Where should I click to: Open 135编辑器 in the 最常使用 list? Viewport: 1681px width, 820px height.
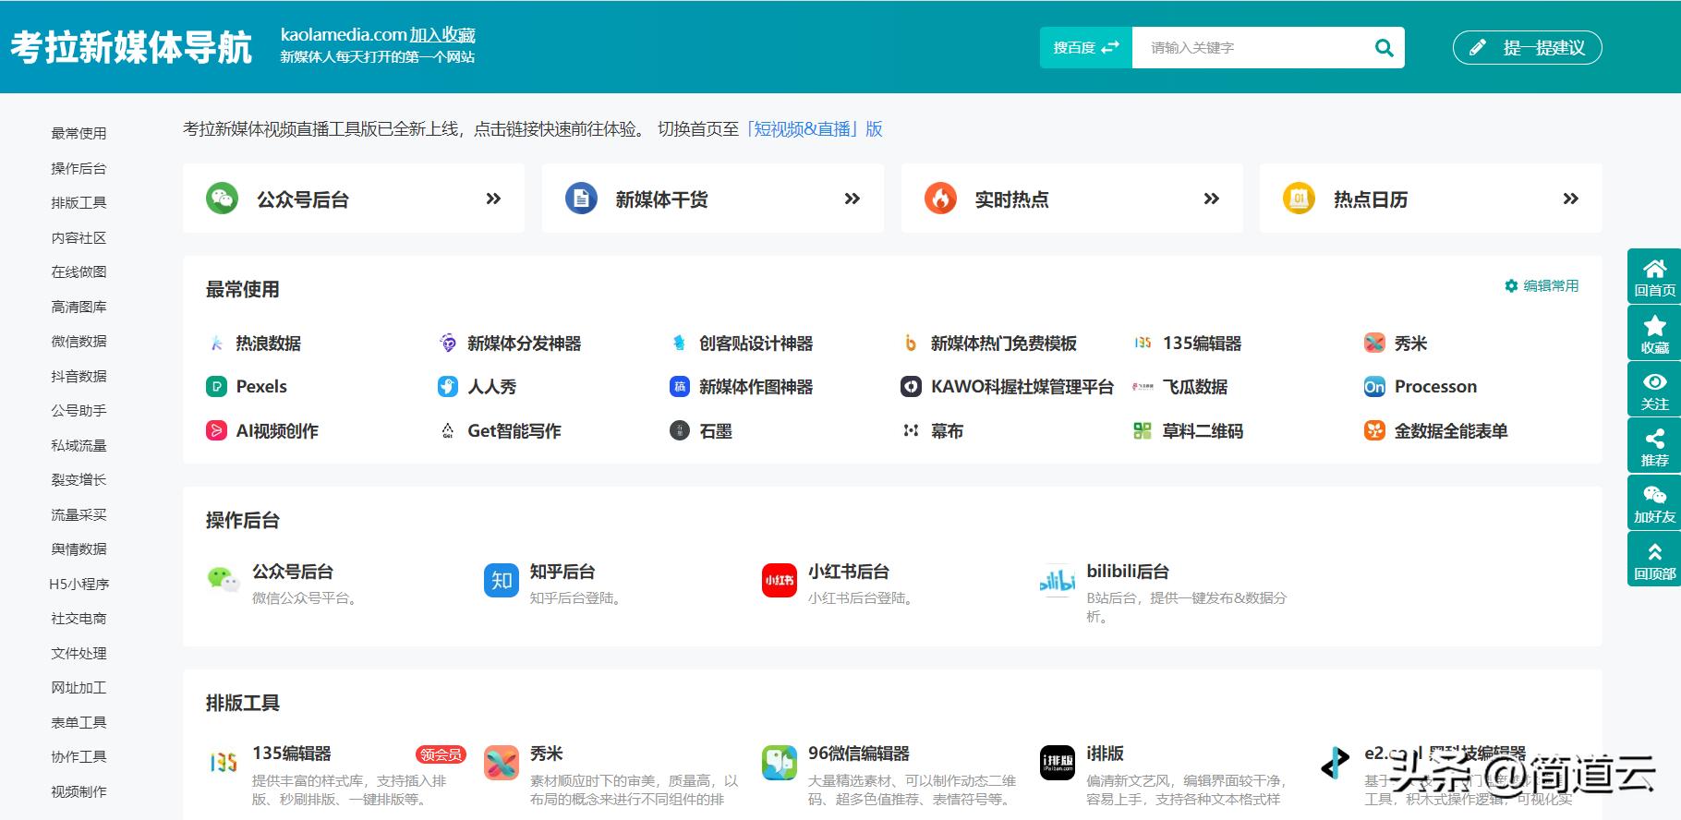(x=1202, y=344)
